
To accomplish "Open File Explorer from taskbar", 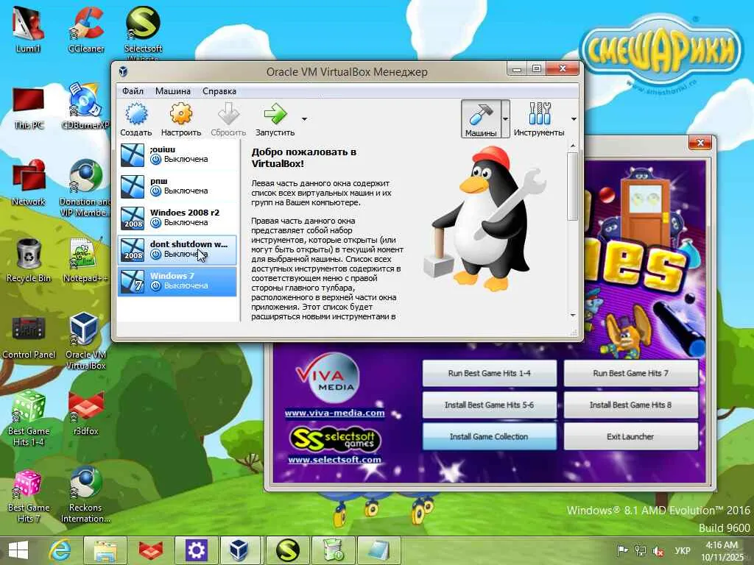I will 105,550.
